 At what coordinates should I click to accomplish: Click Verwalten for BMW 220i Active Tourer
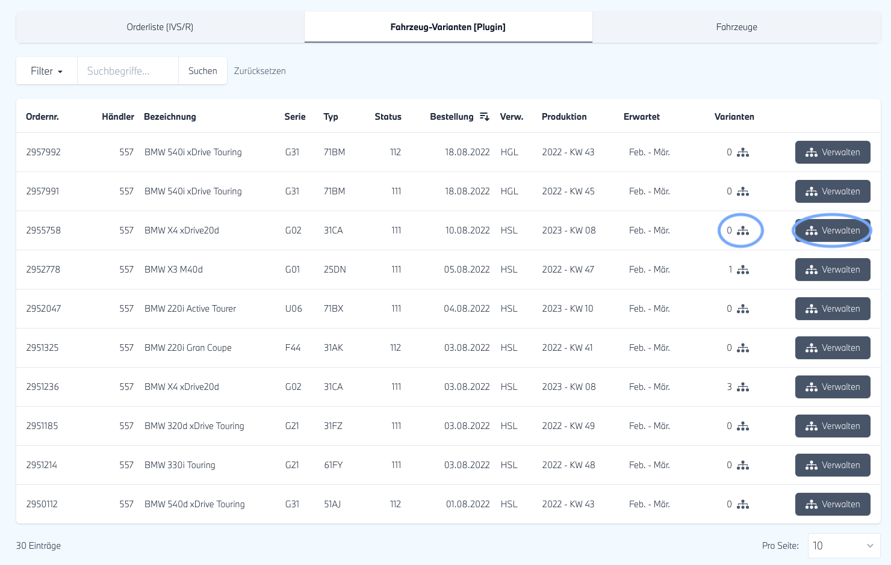pyautogui.click(x=832, y=309)
